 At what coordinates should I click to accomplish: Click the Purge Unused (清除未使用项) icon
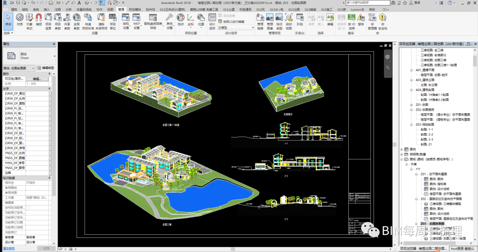(x=101, y=20)
